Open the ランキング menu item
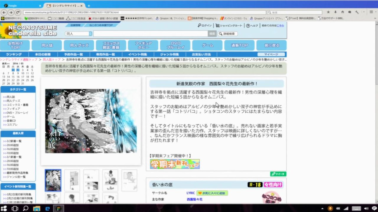The width and height of the screenshot is (378, 212). pos(14,54)
